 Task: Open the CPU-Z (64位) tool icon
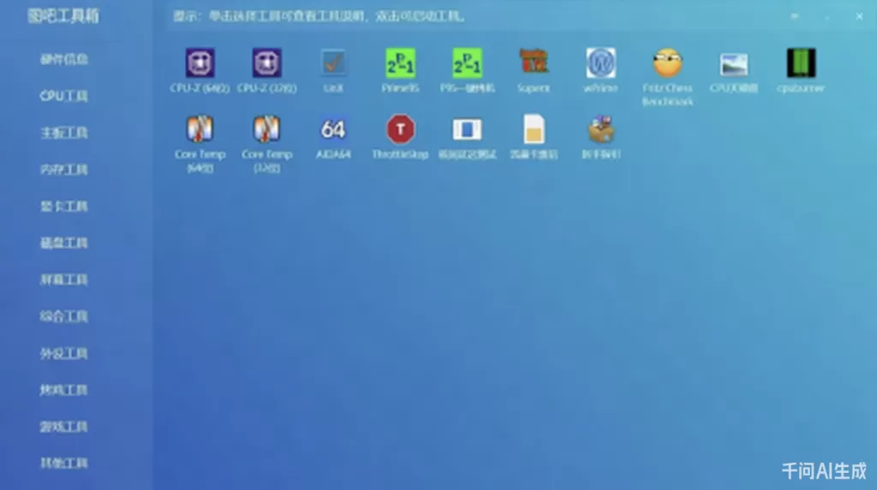pos(200,63)
